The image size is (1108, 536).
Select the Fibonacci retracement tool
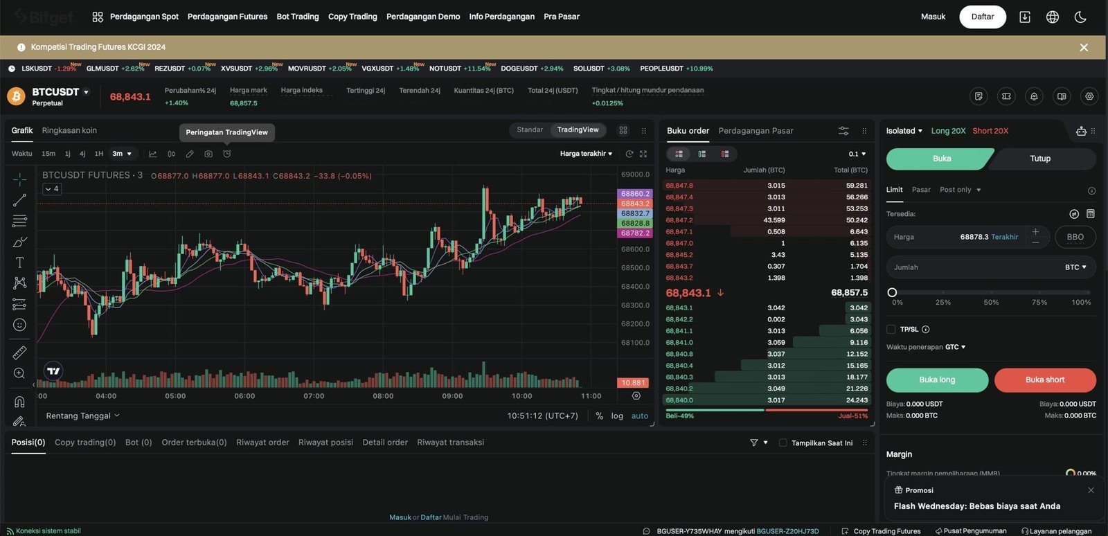point(19,221)
